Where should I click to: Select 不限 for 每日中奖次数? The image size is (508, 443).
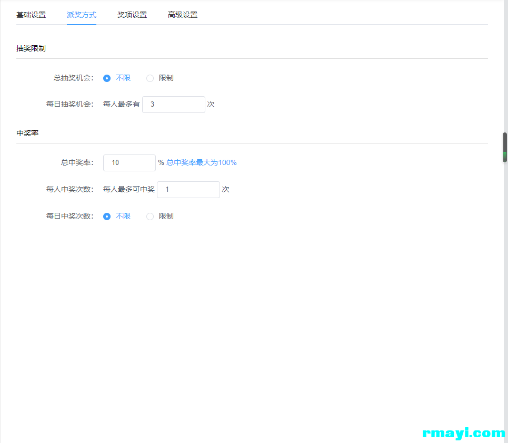[x=107, y=217]
